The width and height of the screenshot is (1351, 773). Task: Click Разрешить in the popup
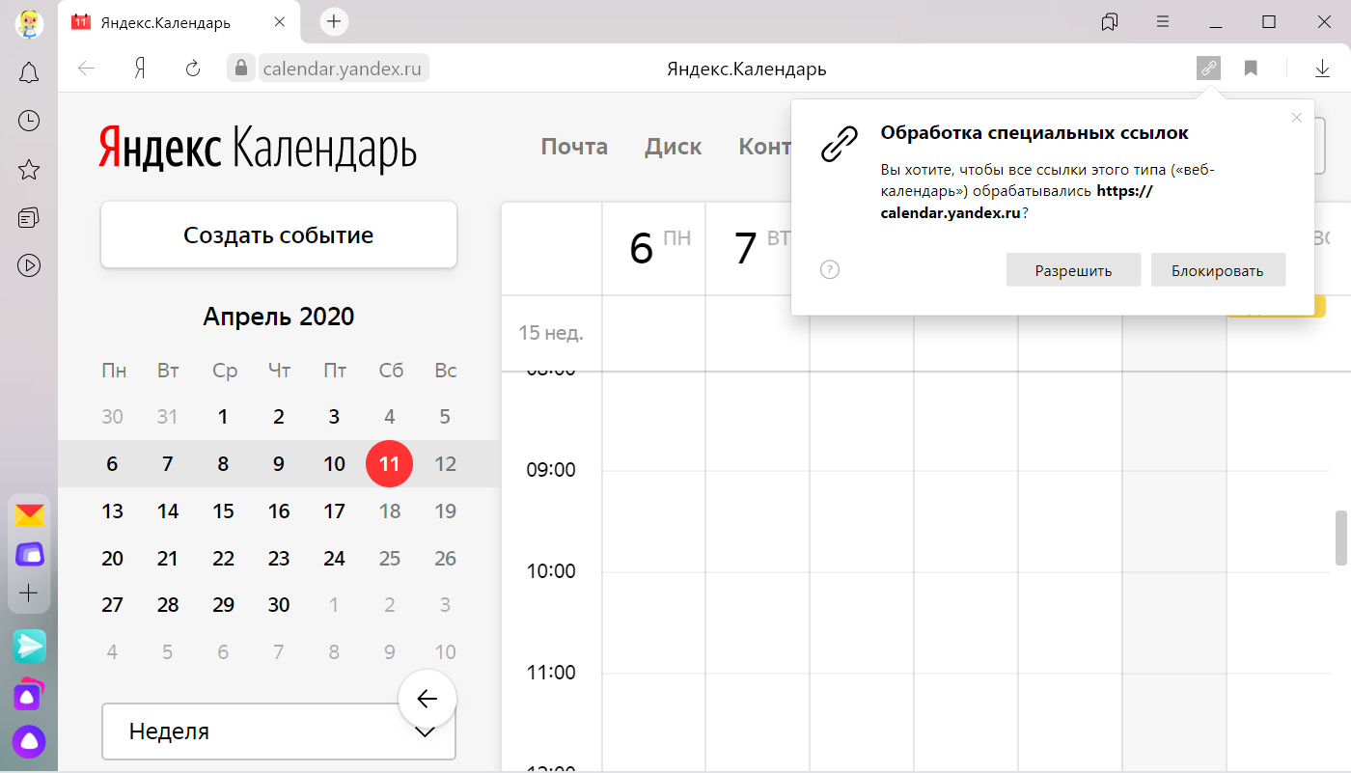(1073, 270)
